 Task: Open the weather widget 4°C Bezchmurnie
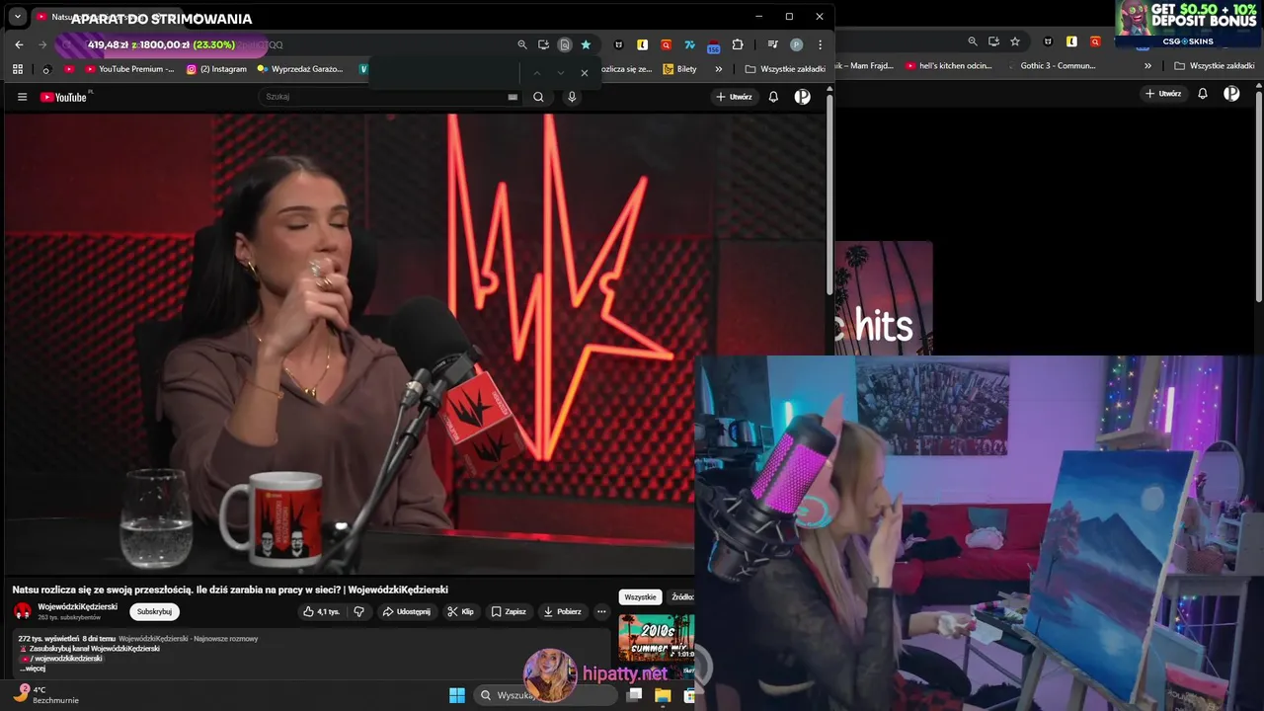click(46, 695)
